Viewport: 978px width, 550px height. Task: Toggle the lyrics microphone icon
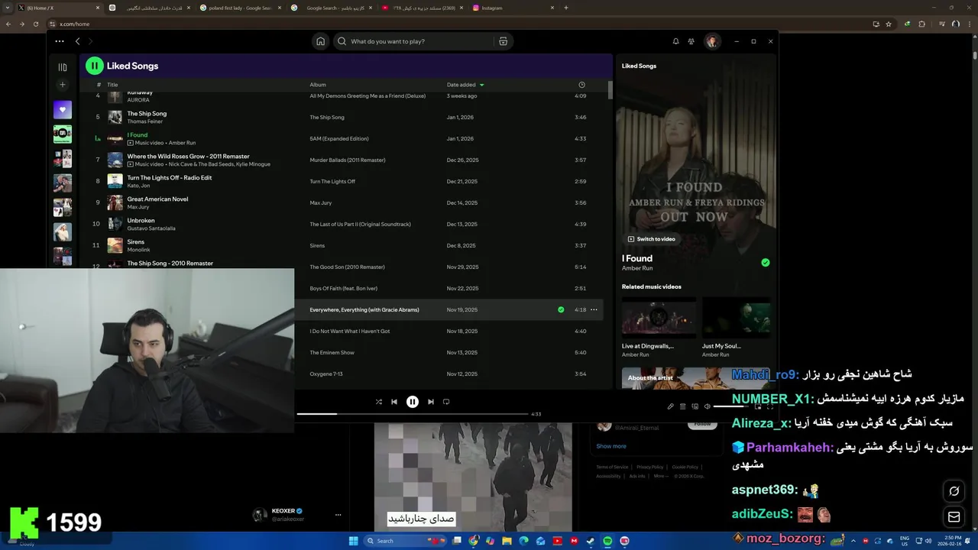point(670,406)
